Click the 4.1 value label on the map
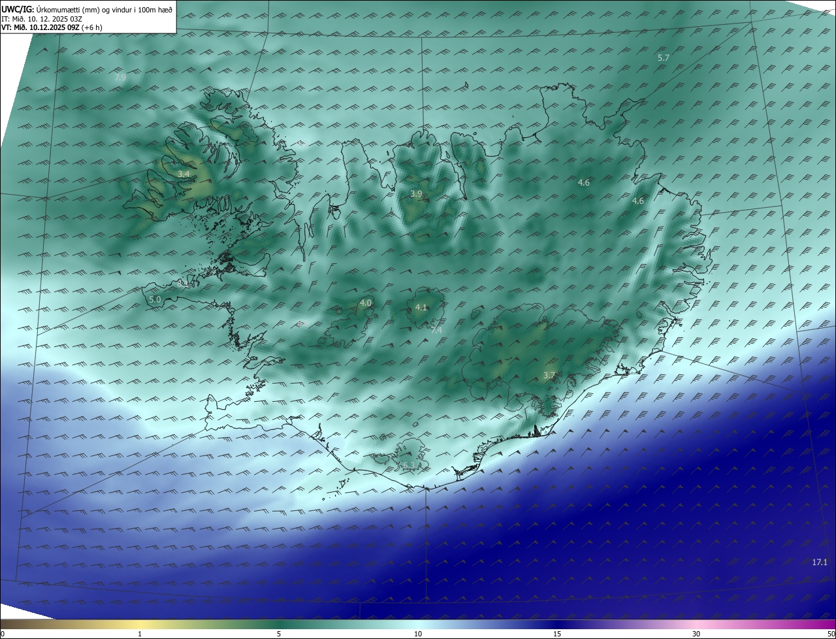Screen dimensions: 836x639 (x=421, y=308)
